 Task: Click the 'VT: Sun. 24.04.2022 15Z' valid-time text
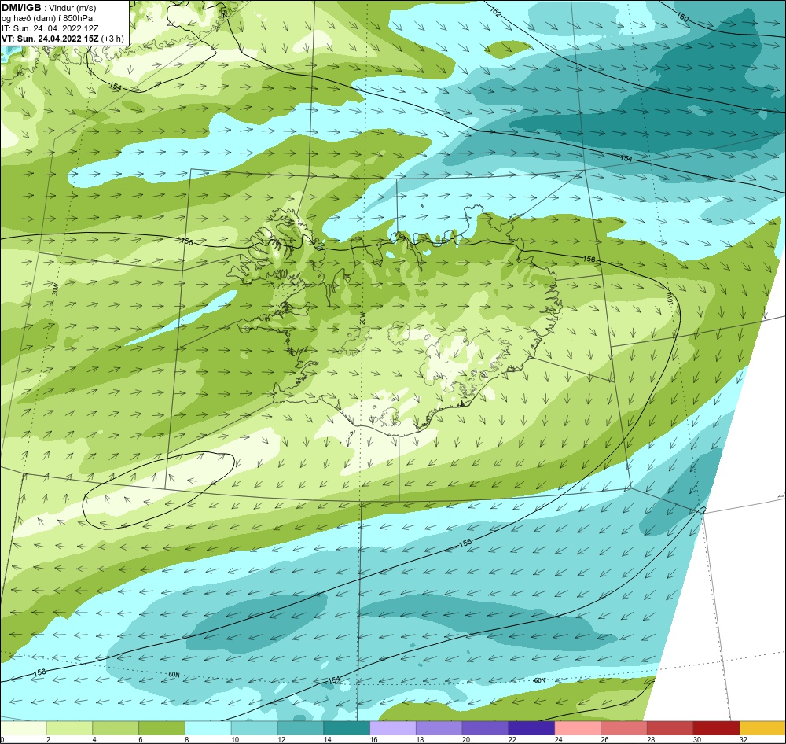pos(50,39)
